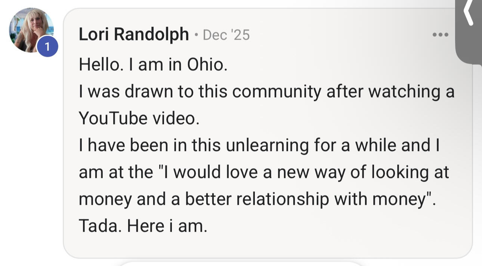Open the three-dot post options menu
Screen dimensions: 482x266
tap(440, 35)
